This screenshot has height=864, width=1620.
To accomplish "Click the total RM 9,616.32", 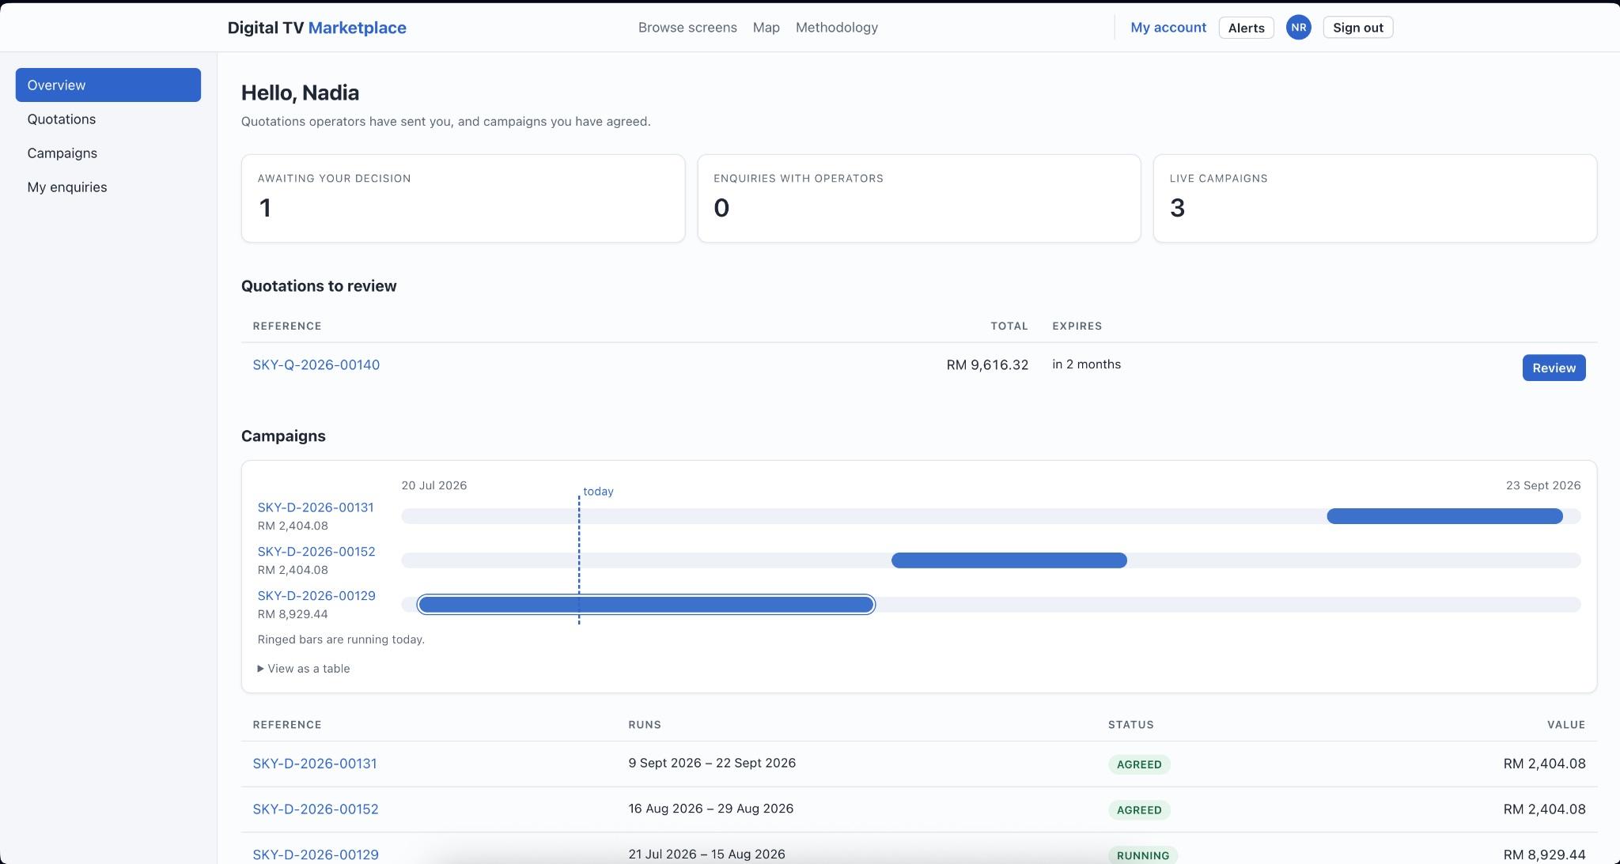I will [987, 364].
